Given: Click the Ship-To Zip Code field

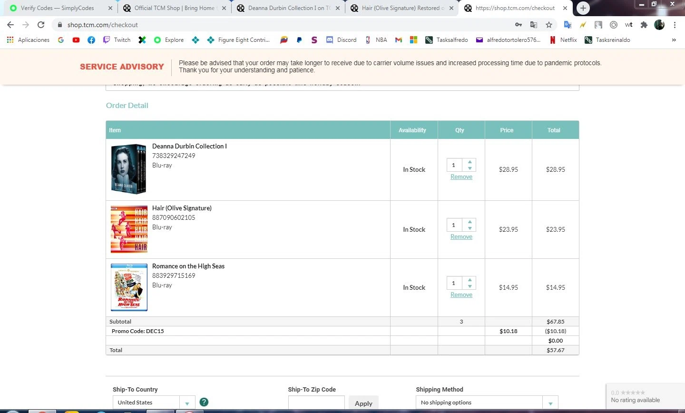Looking at the screenshot, I should [x=316, y=403].
